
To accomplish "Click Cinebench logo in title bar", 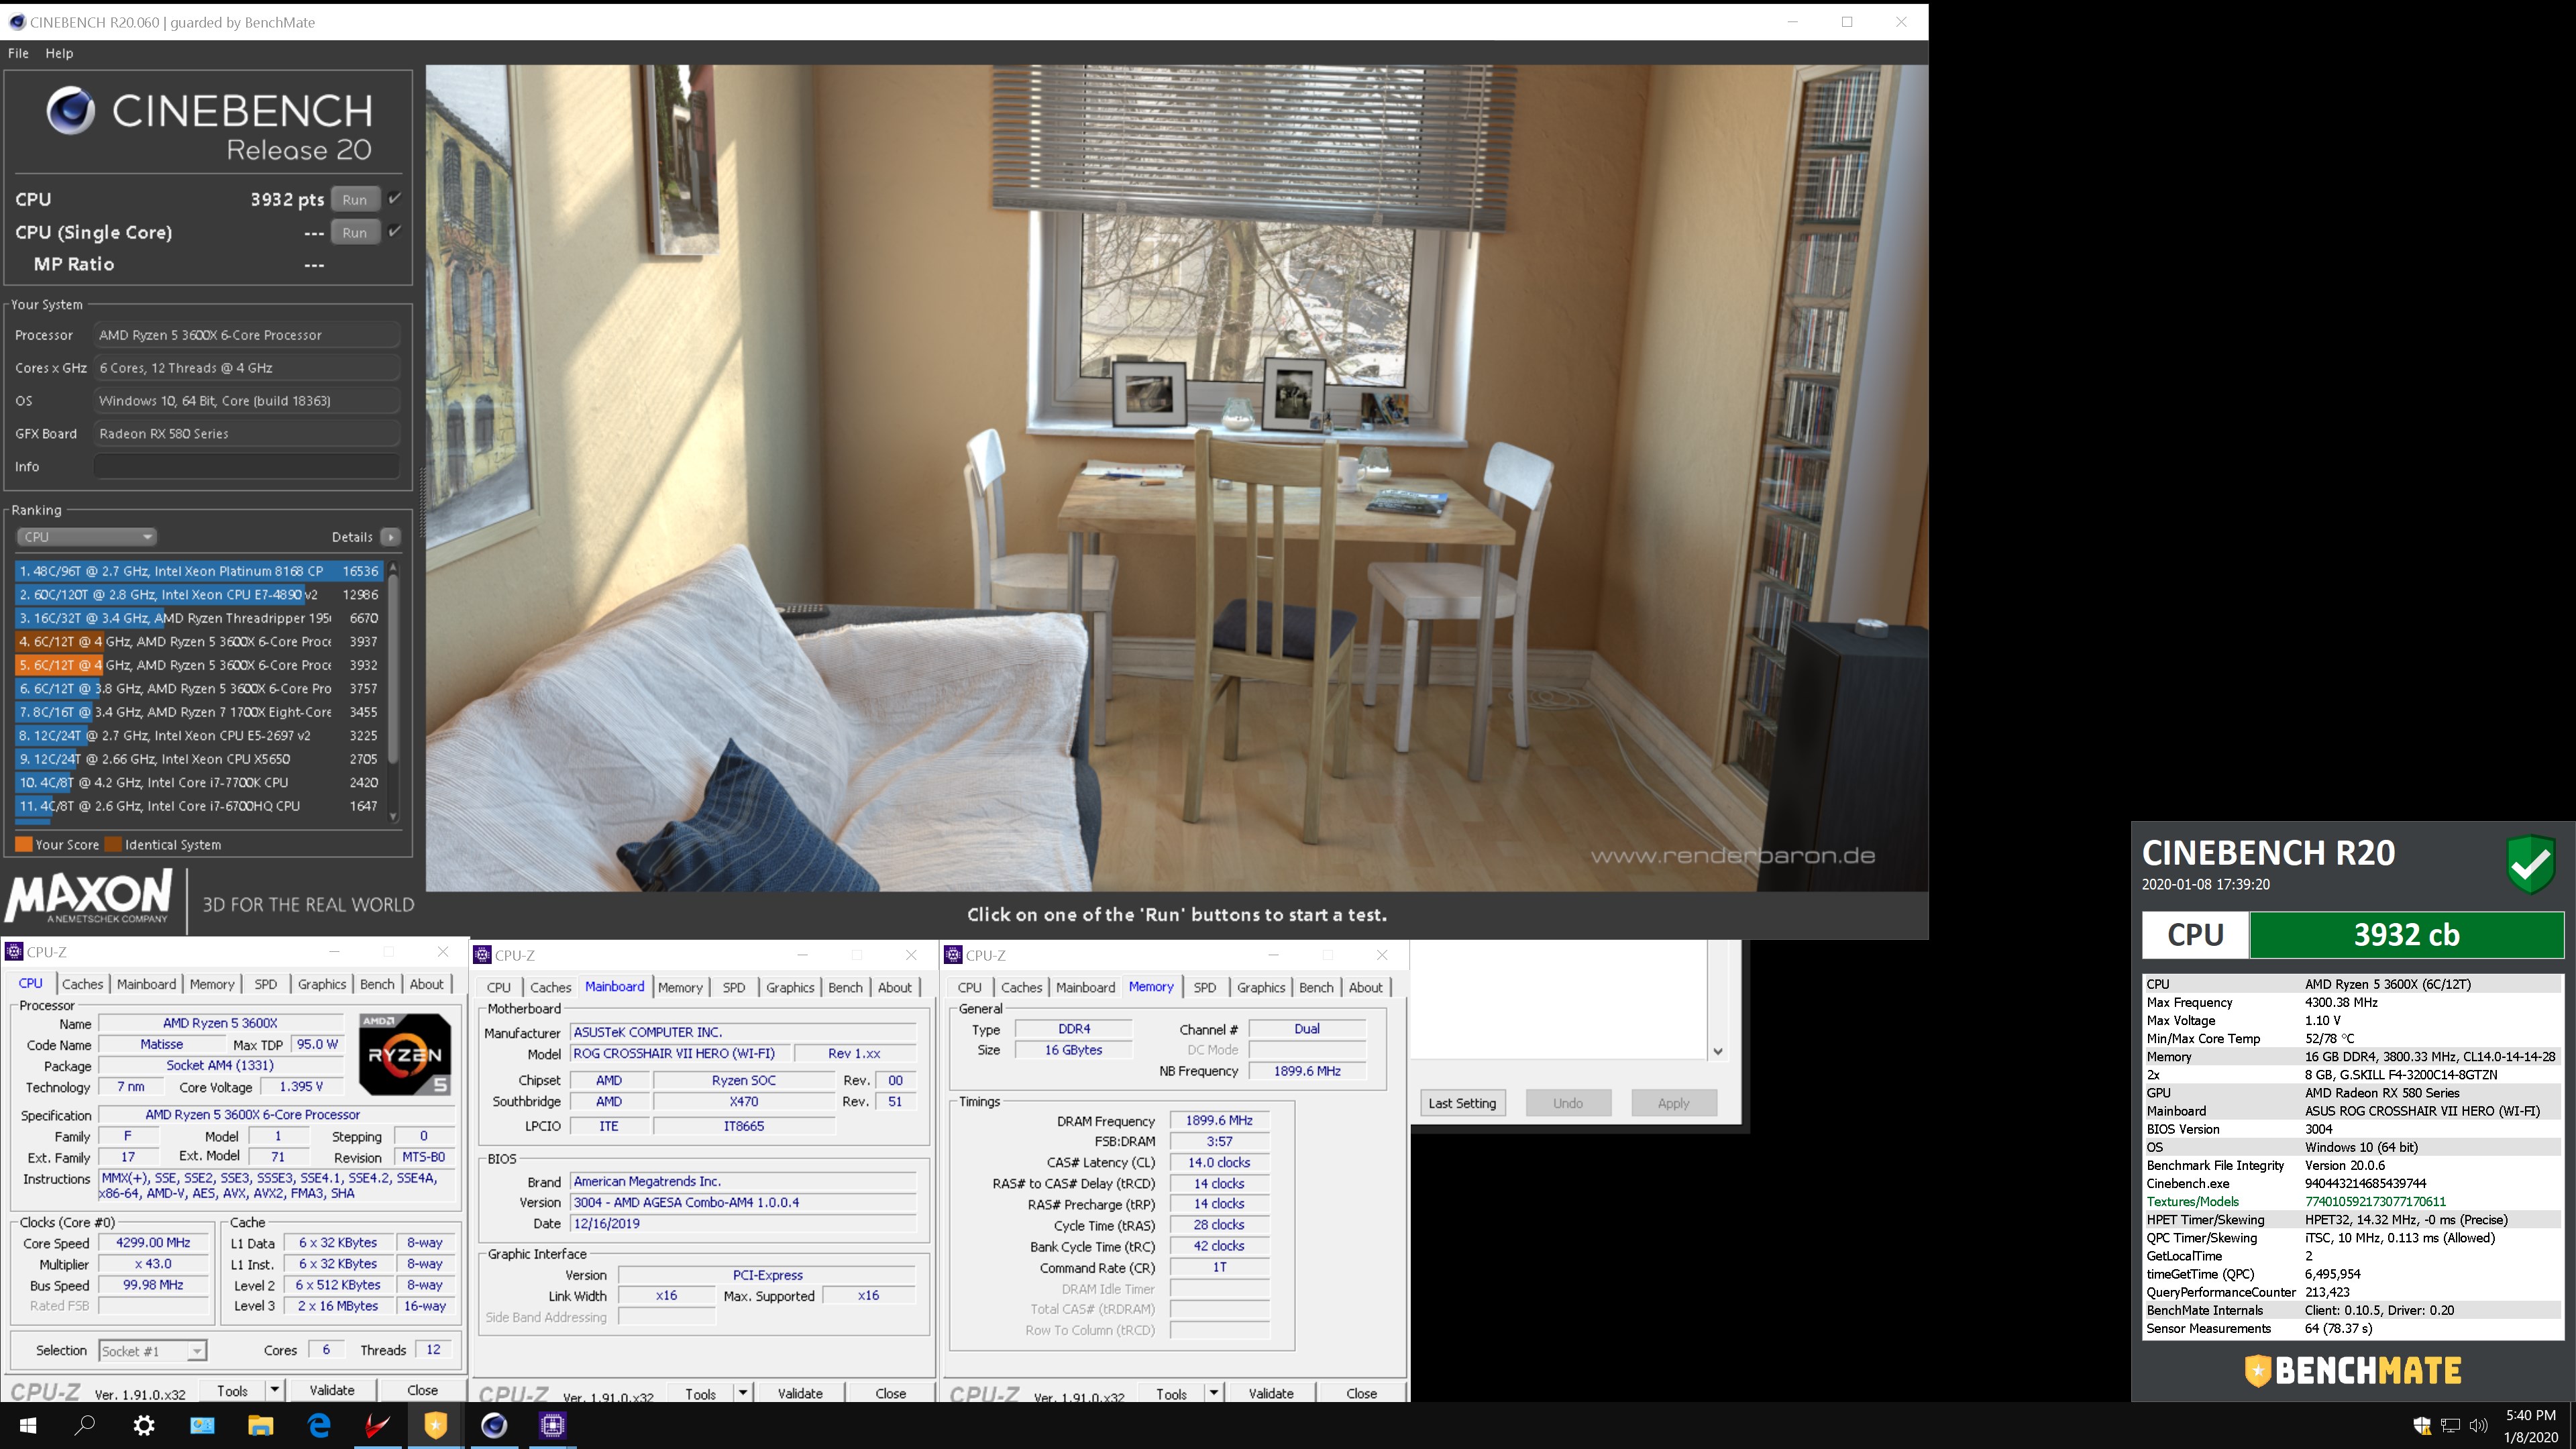I will point(16,22).
